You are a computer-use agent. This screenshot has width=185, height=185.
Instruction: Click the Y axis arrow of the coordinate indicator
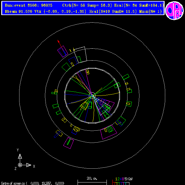click(20, 156)
